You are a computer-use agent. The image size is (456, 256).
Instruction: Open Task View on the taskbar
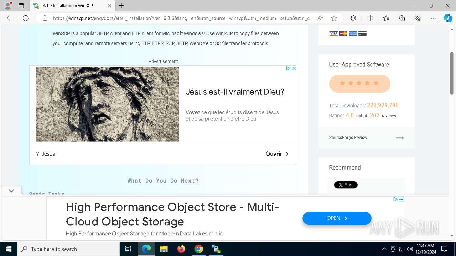(x=128, y=249)
